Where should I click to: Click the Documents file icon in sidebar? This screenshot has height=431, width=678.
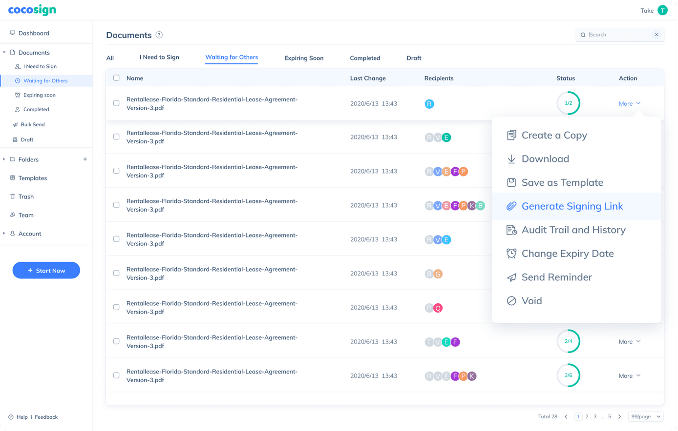[x=13, y=52]
